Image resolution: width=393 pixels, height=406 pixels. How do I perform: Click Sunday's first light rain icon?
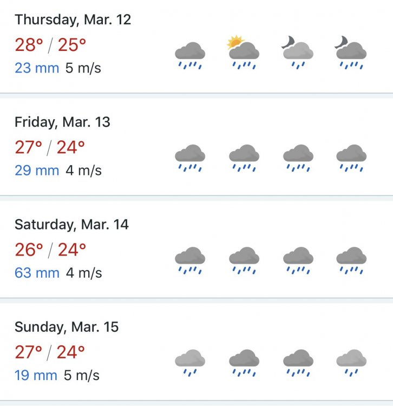click(189, 362)
